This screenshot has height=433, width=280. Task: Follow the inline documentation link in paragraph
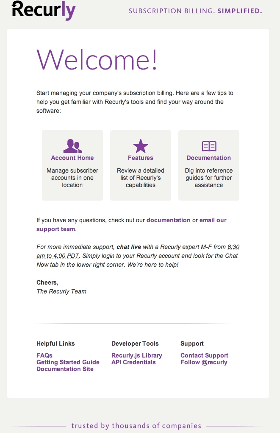[x=168, y=220]
